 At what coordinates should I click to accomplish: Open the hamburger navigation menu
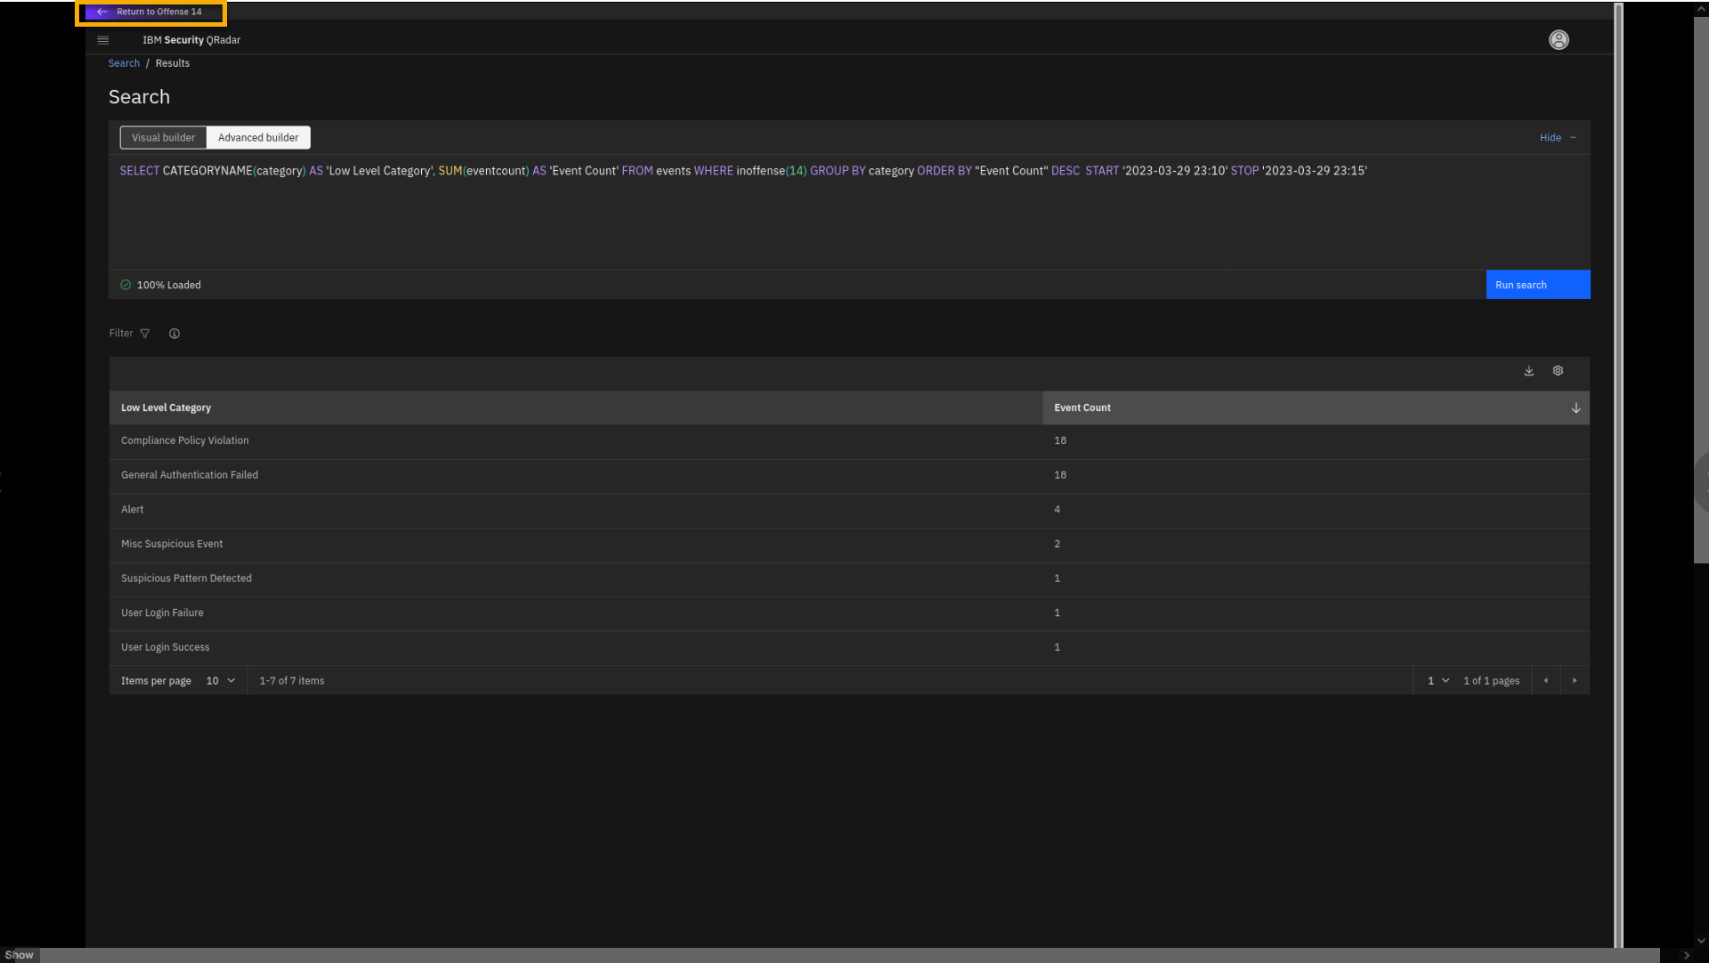(102, 40)
